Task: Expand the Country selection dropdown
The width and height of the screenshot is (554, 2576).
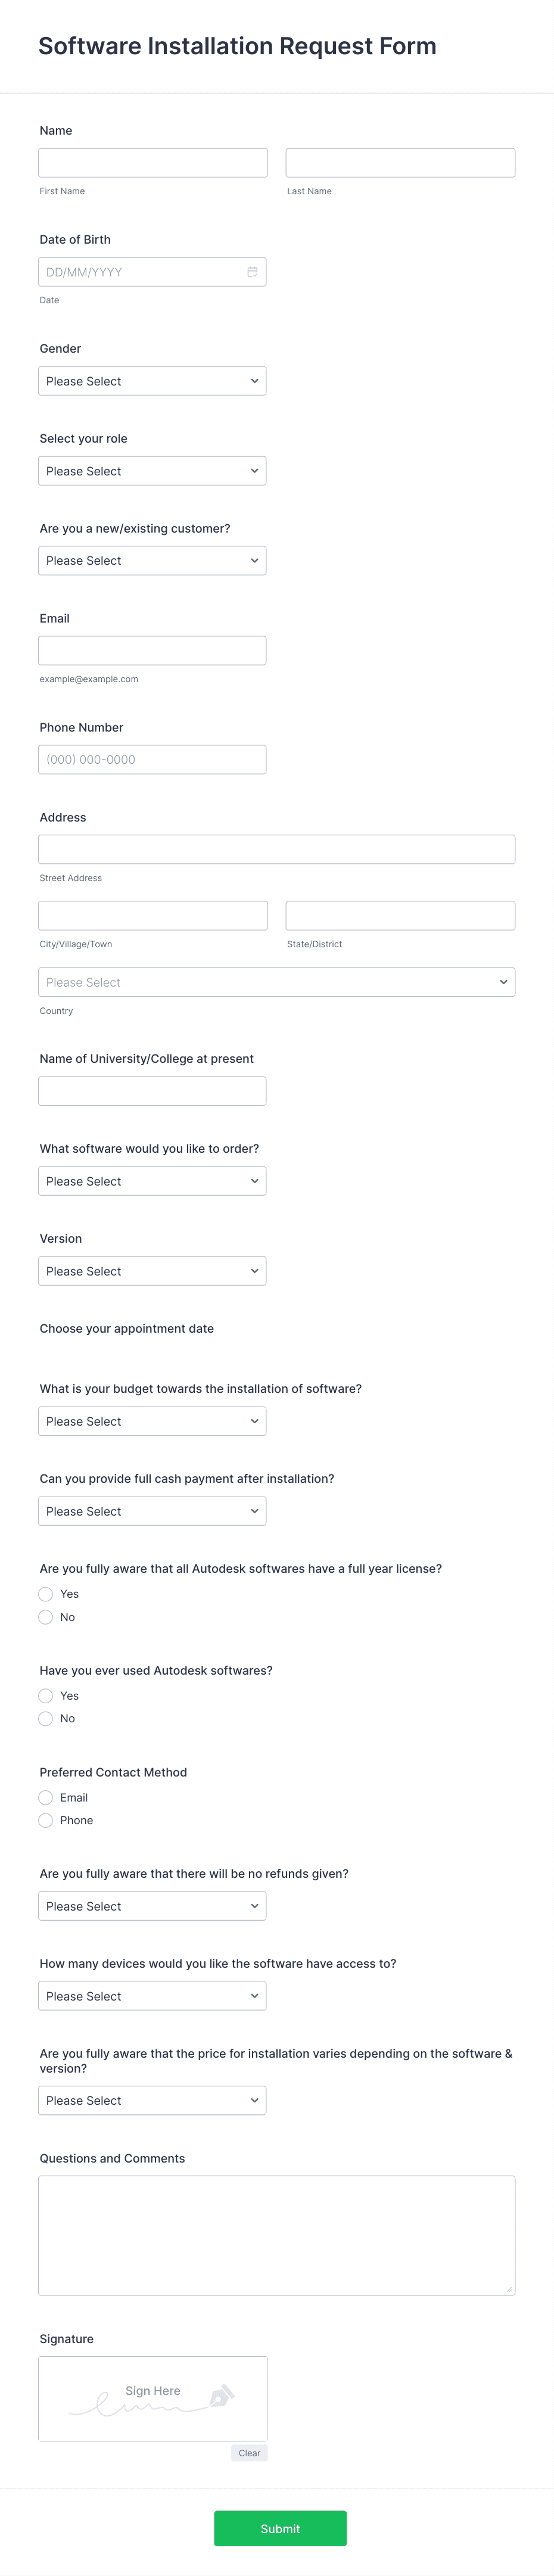Action: (x=277, y=982)
